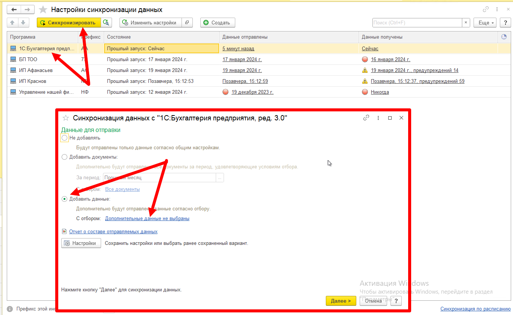The image size is (513, 315).
Task: Open three-dots menu in the sync dialog header
Action: click(378, 118)
